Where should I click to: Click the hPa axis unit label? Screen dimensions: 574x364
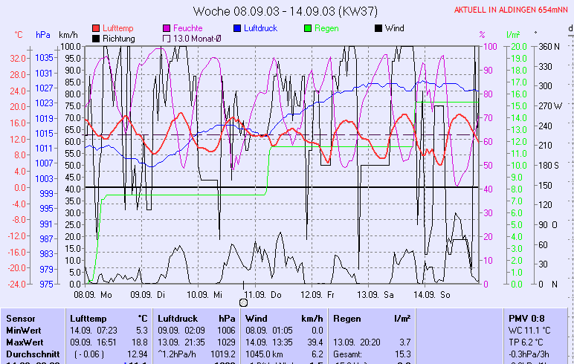[x=43, y=34]
